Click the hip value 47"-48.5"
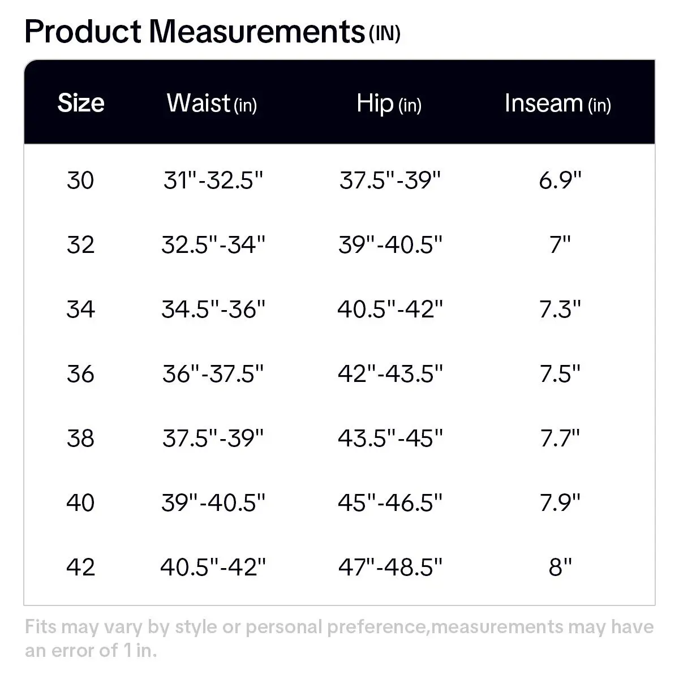This screenshot has height=679, width=679. coord(390,566)
